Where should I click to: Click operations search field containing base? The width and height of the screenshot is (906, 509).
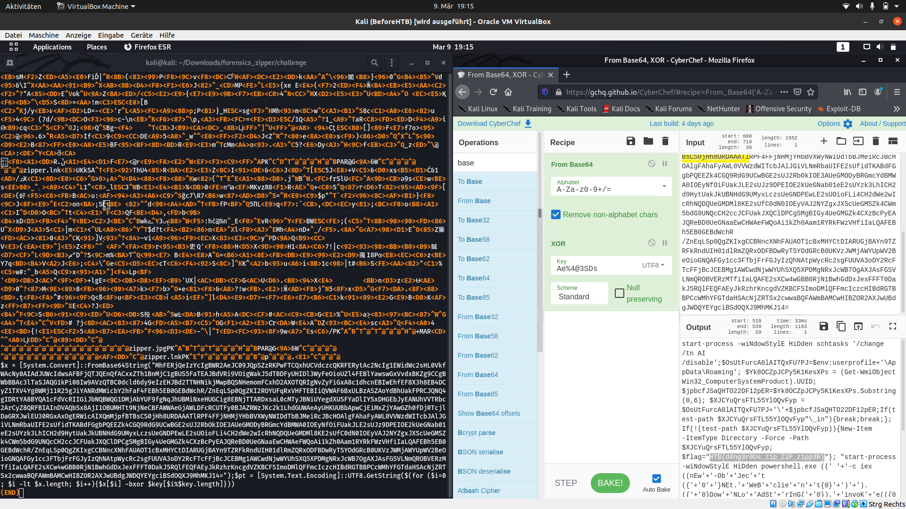(x=495, y=163)
